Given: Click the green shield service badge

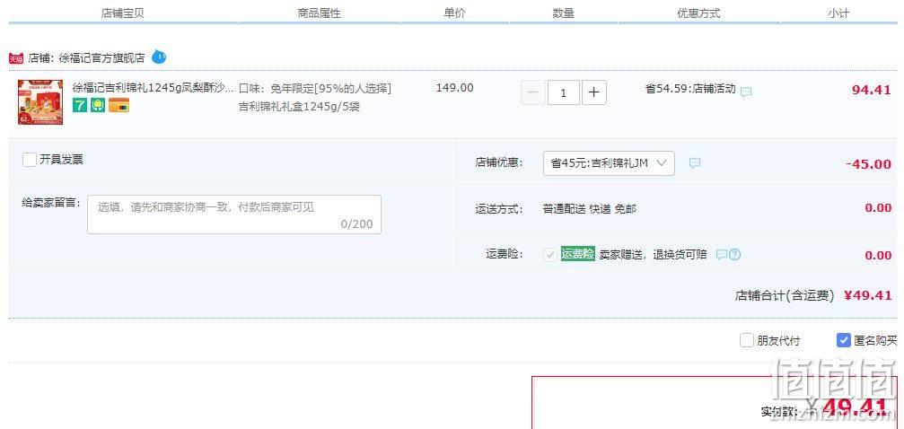Looking at the screenshot, I should (x=98, y=106).
